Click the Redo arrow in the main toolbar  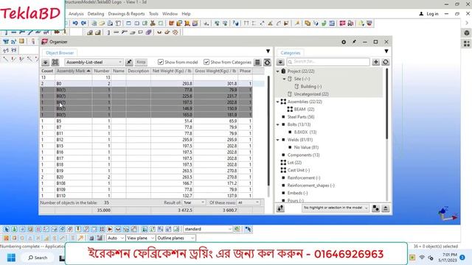point(83,23)
